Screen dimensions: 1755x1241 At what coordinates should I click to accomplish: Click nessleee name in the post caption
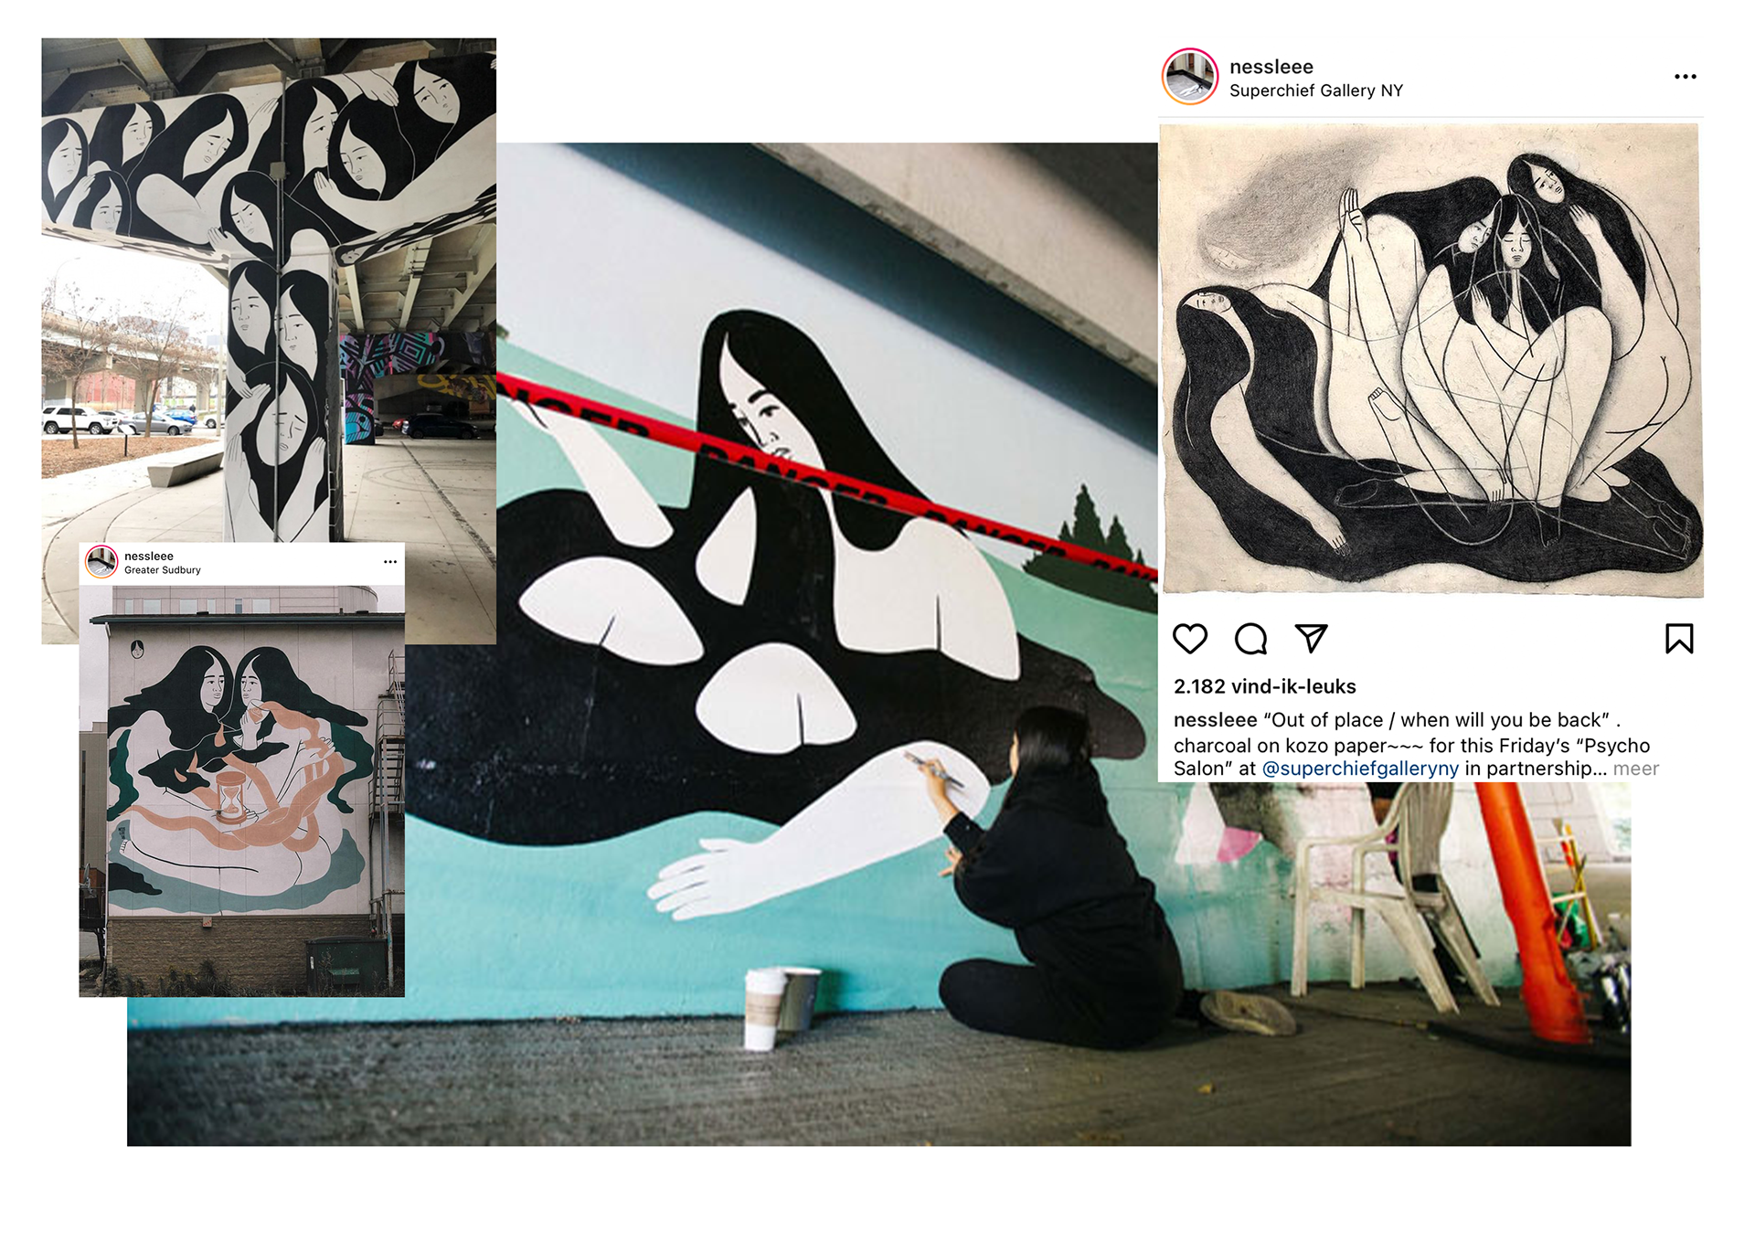(x=1215, y=720)
